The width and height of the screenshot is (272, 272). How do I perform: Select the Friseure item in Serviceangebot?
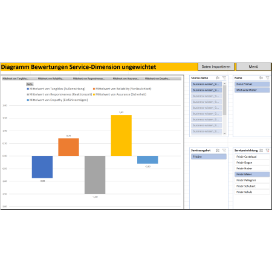pos(209,157)
